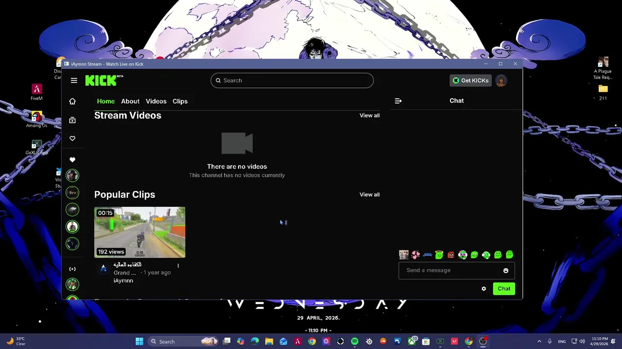Show hidden system tray icons
The width and height of the screenshot is (622, 349).
tap(539, 342)
